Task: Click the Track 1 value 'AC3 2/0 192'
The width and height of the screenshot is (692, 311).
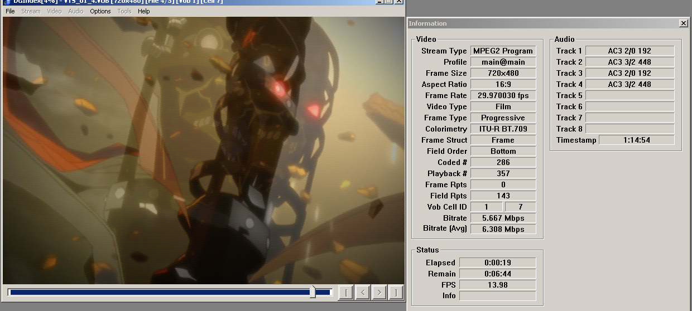Action: click(629, 51)
